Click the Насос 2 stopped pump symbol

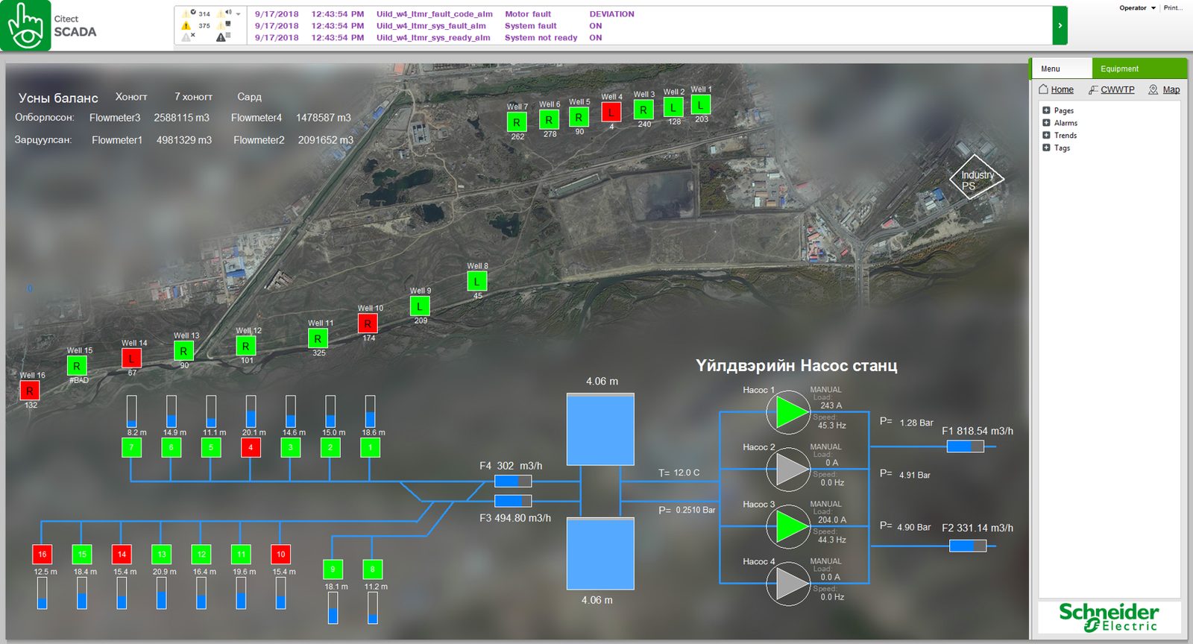click(788, 469)
